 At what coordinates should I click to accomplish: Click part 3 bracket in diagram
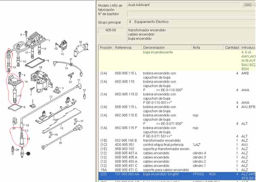pos(57,90)
